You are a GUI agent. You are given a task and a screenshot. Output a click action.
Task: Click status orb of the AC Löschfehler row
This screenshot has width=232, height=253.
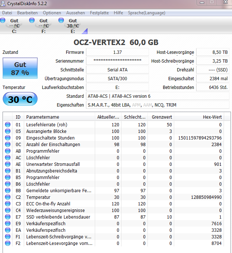pos(8,157)
